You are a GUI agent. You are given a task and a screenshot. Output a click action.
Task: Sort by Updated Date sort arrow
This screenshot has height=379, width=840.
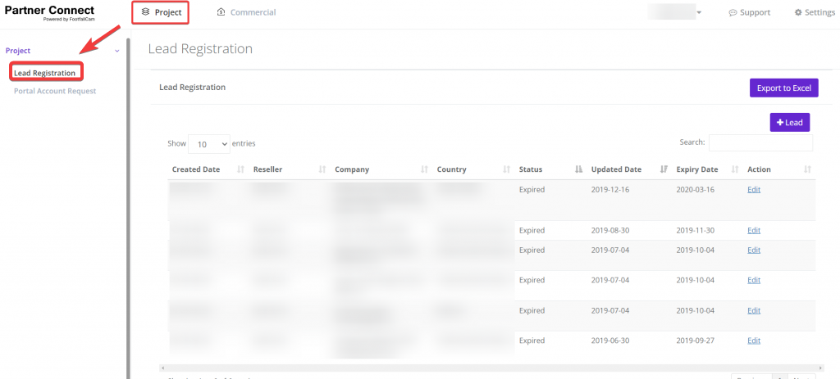tap(664, 169)
